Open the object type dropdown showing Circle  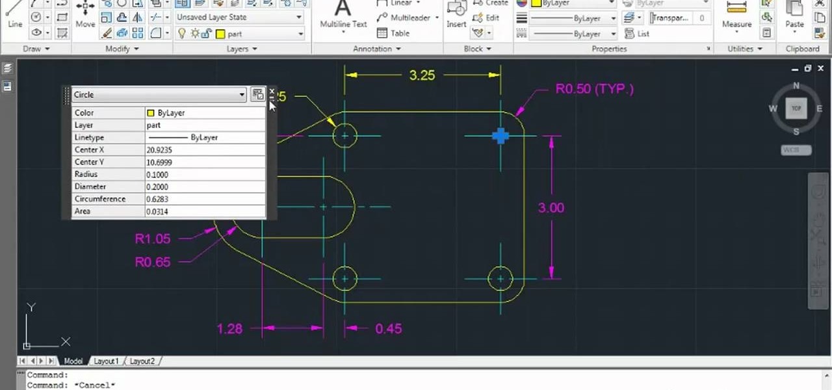click(241, 94)
